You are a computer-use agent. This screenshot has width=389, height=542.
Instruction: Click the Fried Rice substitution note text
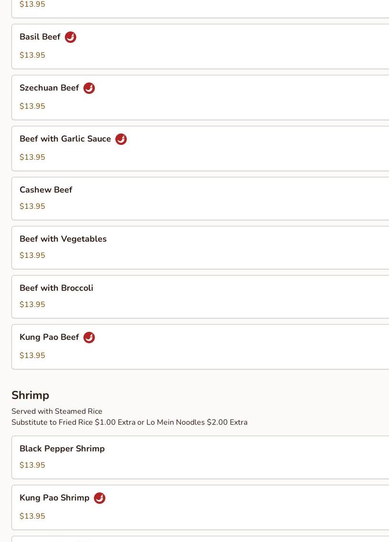[129, 422]
